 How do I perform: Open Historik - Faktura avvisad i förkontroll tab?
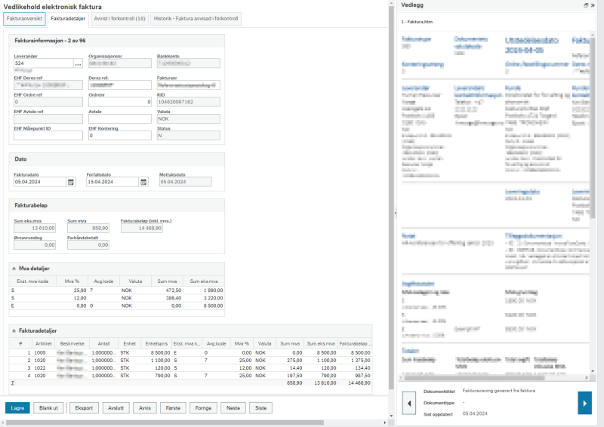[196, 19]
